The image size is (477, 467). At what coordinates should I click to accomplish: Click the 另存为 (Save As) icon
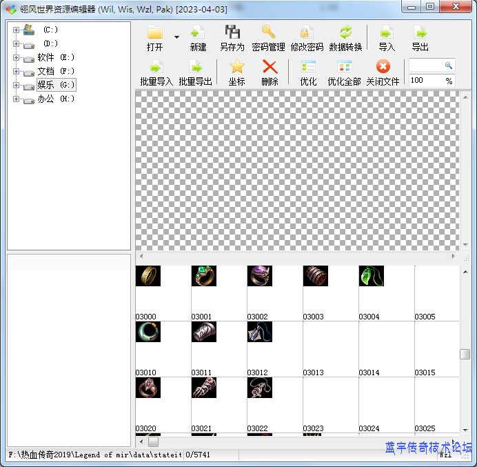[232, 32]
